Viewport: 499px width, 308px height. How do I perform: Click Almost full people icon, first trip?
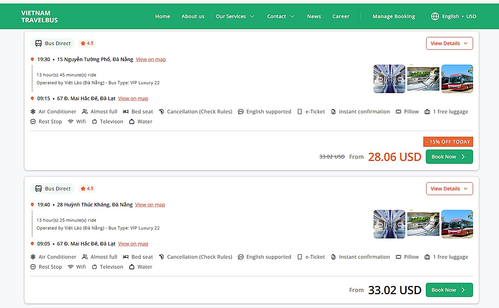pyautogui.click(x=85, y=112)
